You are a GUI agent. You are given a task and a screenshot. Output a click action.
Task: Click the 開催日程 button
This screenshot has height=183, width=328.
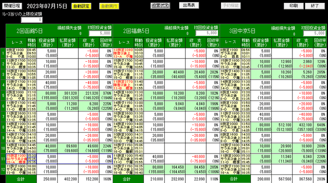12,6
